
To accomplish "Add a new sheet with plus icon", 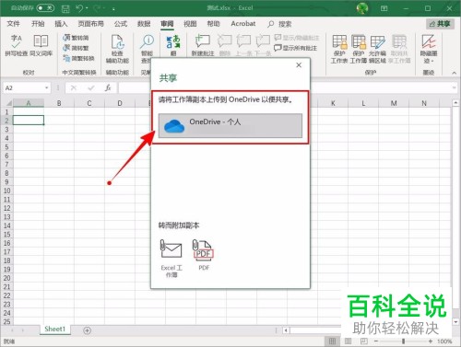I will tap(87, 330).
